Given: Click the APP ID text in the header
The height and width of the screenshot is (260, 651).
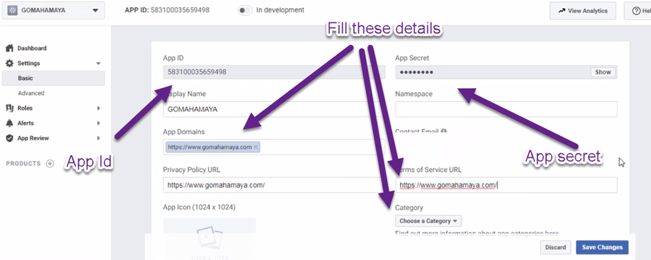Looking at the screenshot, I should 167,10.
